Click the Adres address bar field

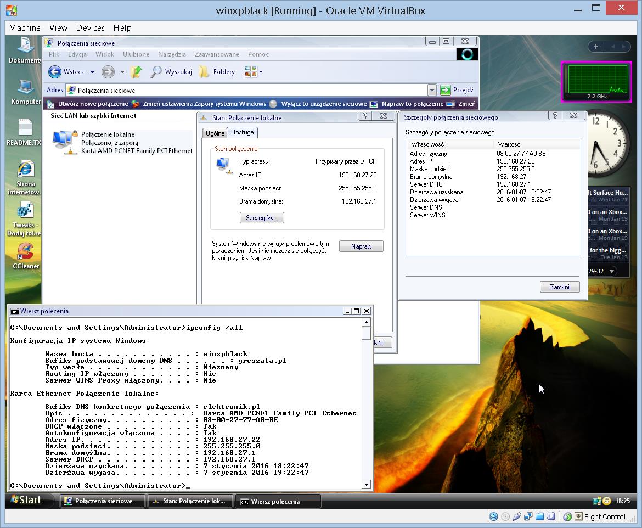tap(251, 90)
